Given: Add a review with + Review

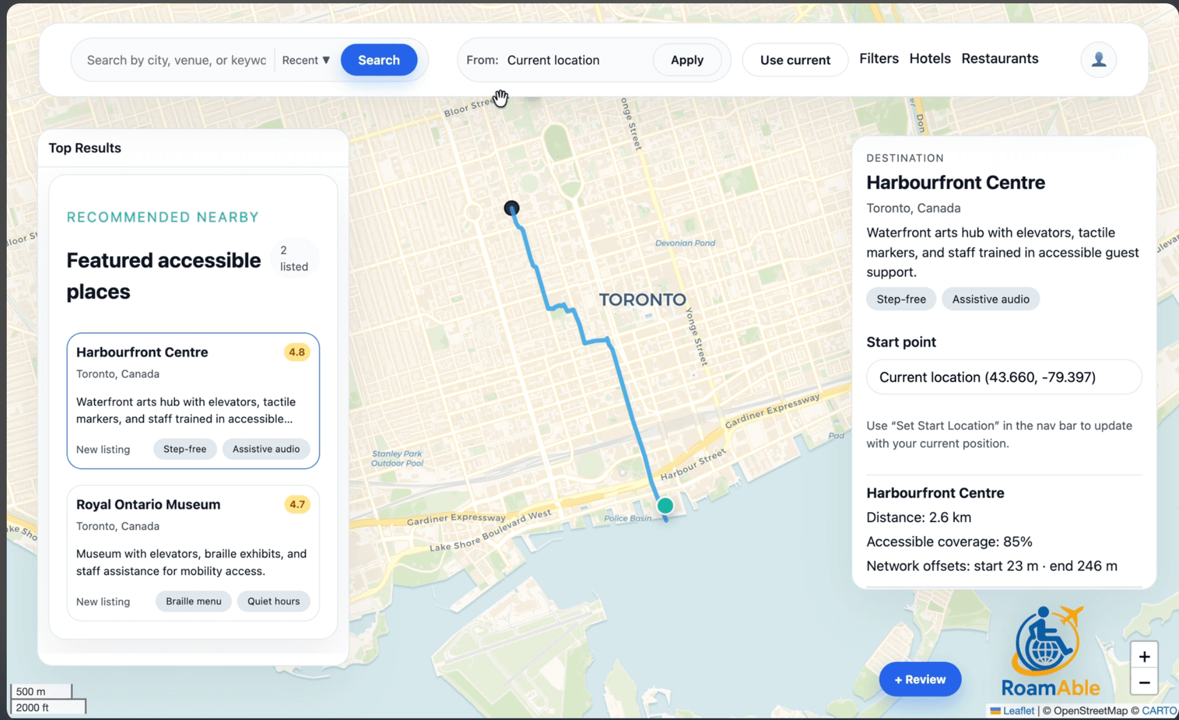Looking at the screenshot, I should pos(920,679).
